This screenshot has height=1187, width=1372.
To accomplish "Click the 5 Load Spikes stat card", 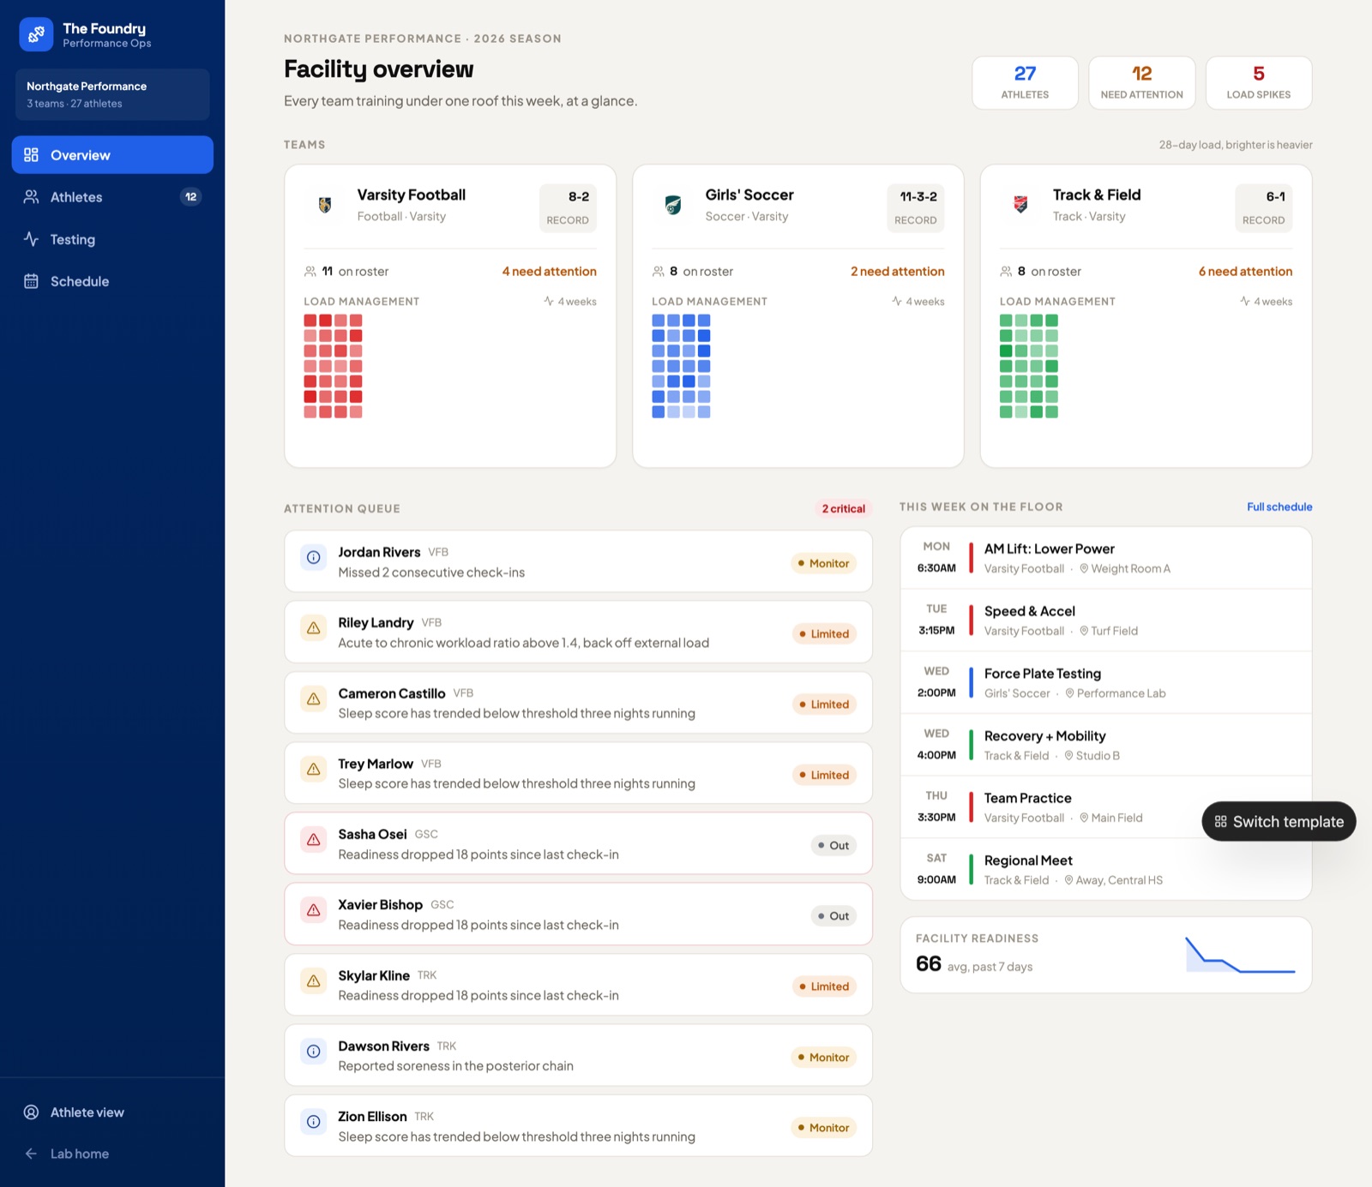I will pos(1258,83).
